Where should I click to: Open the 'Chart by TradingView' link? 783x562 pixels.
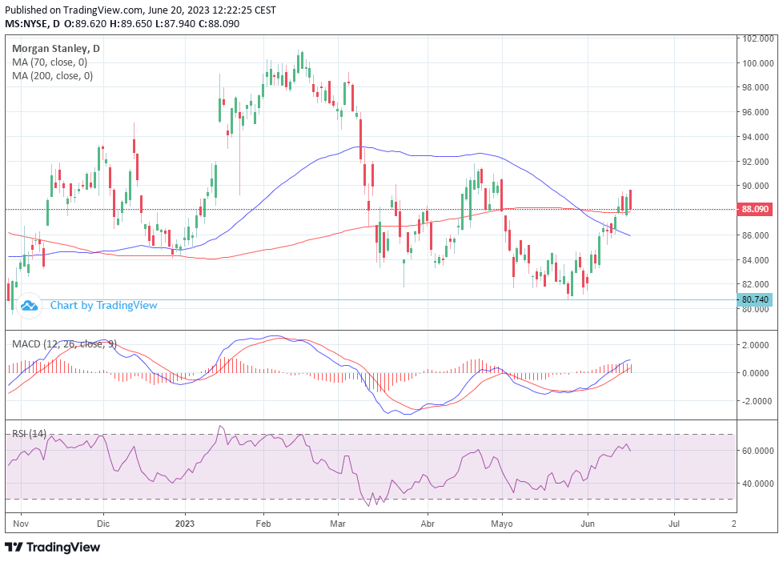pos(103,305)
